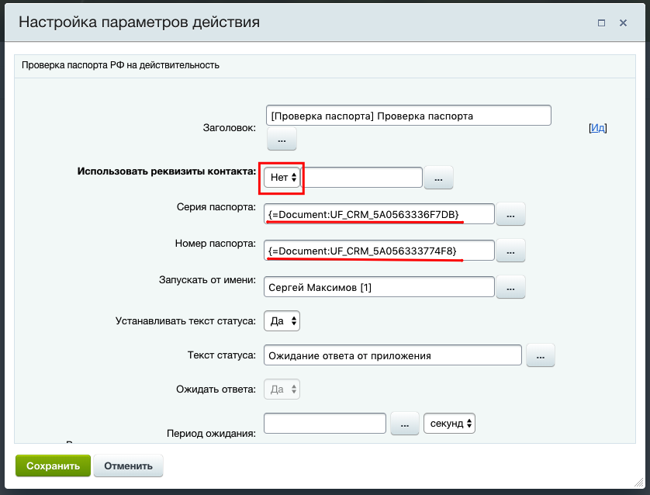
Task: Click the Текст статуса input field
Action: point(392,355)
